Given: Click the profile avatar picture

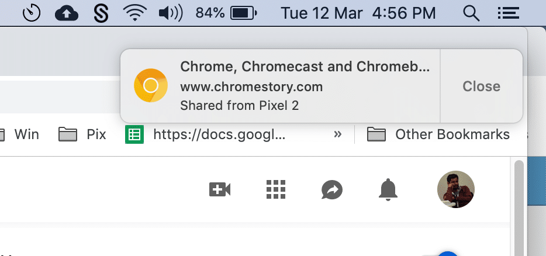Looking at the screenshot, I should pyautogui.click(x=456, y=189).
